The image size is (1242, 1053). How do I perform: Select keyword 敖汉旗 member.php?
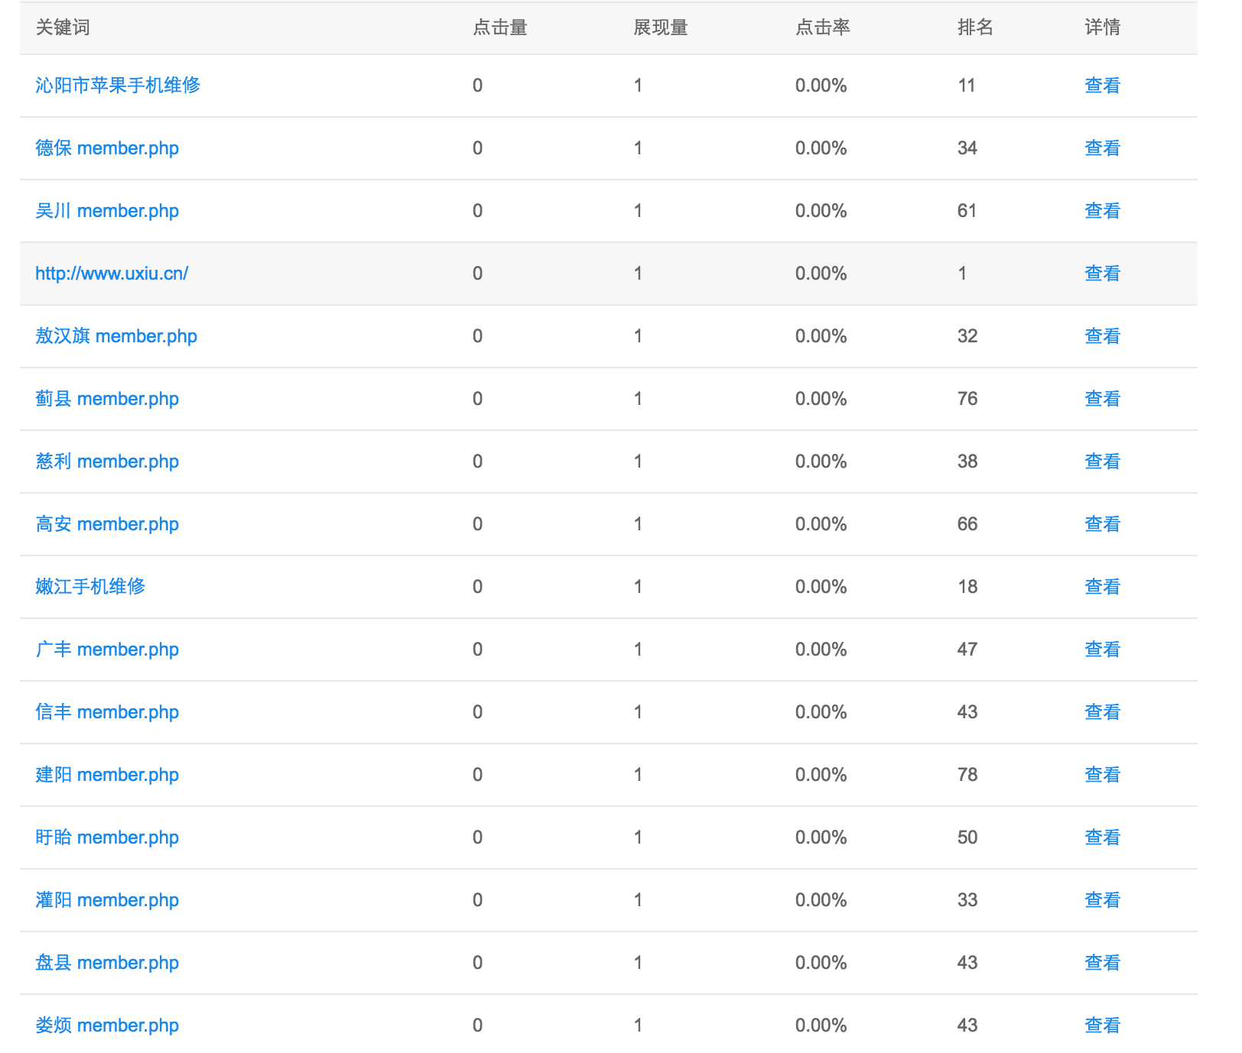click(x=116, y=336)
